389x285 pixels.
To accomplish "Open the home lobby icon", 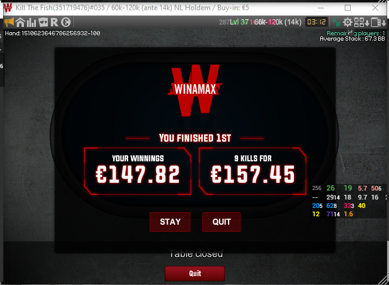I will [x=20, y=22].
